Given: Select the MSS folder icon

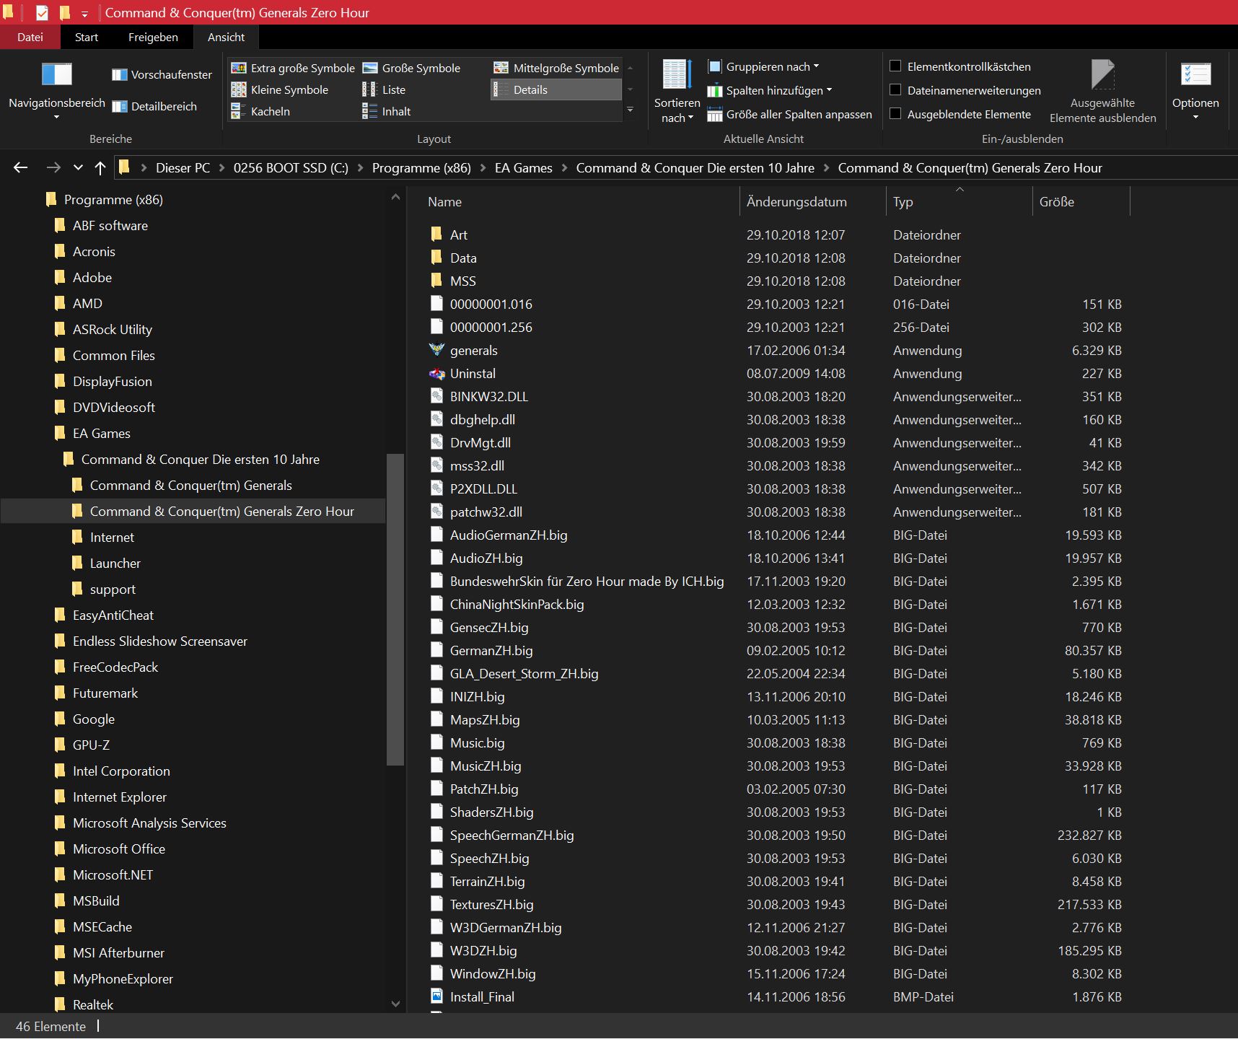Looking at the screenshot, I should 436,281.
